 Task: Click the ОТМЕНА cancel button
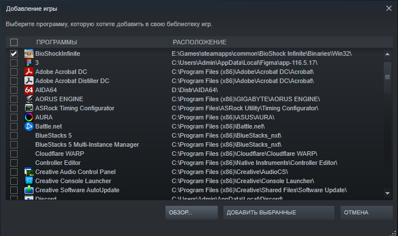(367, 213)
